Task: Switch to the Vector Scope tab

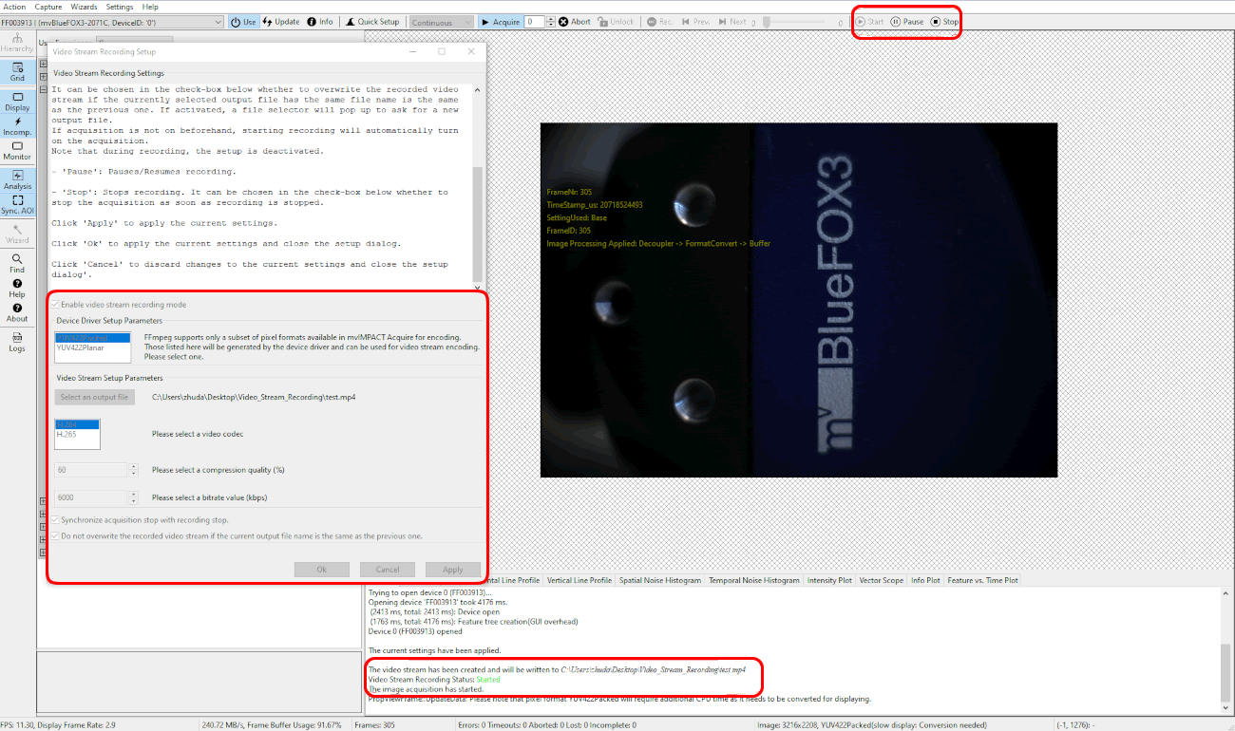Action: tap(881, 580)
